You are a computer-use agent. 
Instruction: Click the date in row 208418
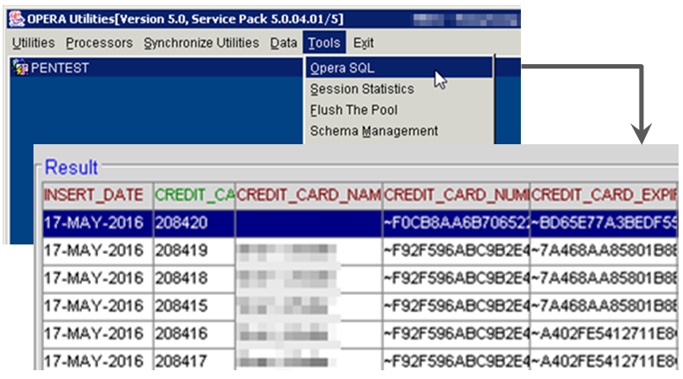tap(98, 278)
